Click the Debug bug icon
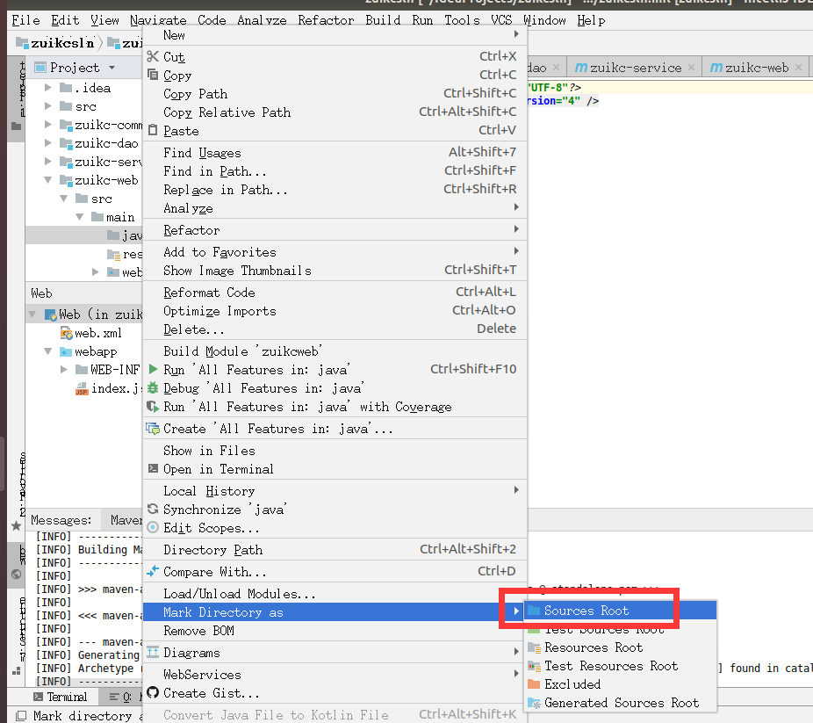Screen dimensions: 813x723 (x=153, y=388)
